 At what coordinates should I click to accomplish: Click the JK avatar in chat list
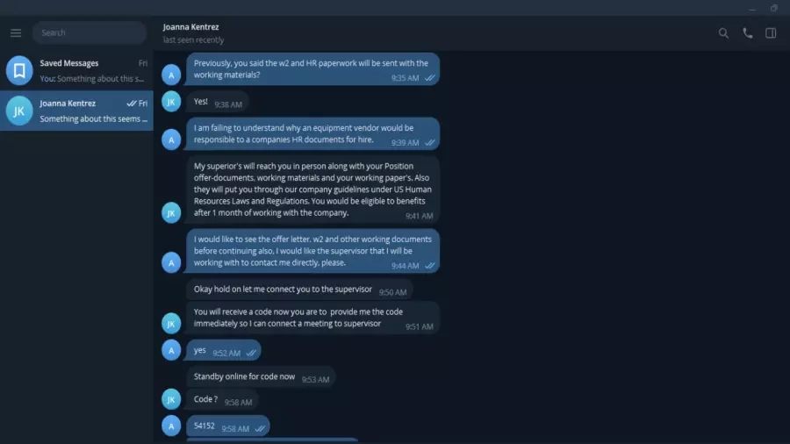[19, 111]
